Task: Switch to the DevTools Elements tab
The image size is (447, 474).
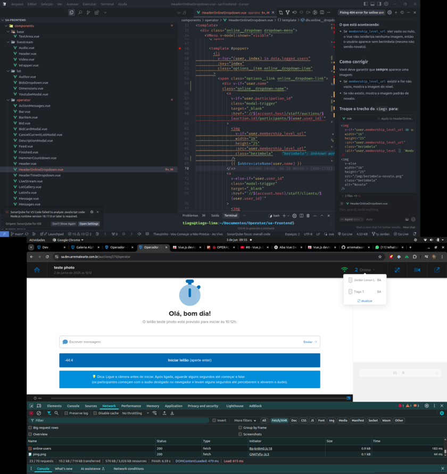Action: (x=54, y=406)
